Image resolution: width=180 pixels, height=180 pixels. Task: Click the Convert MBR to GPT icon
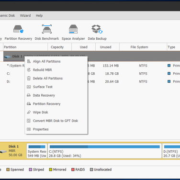(29, 121)
